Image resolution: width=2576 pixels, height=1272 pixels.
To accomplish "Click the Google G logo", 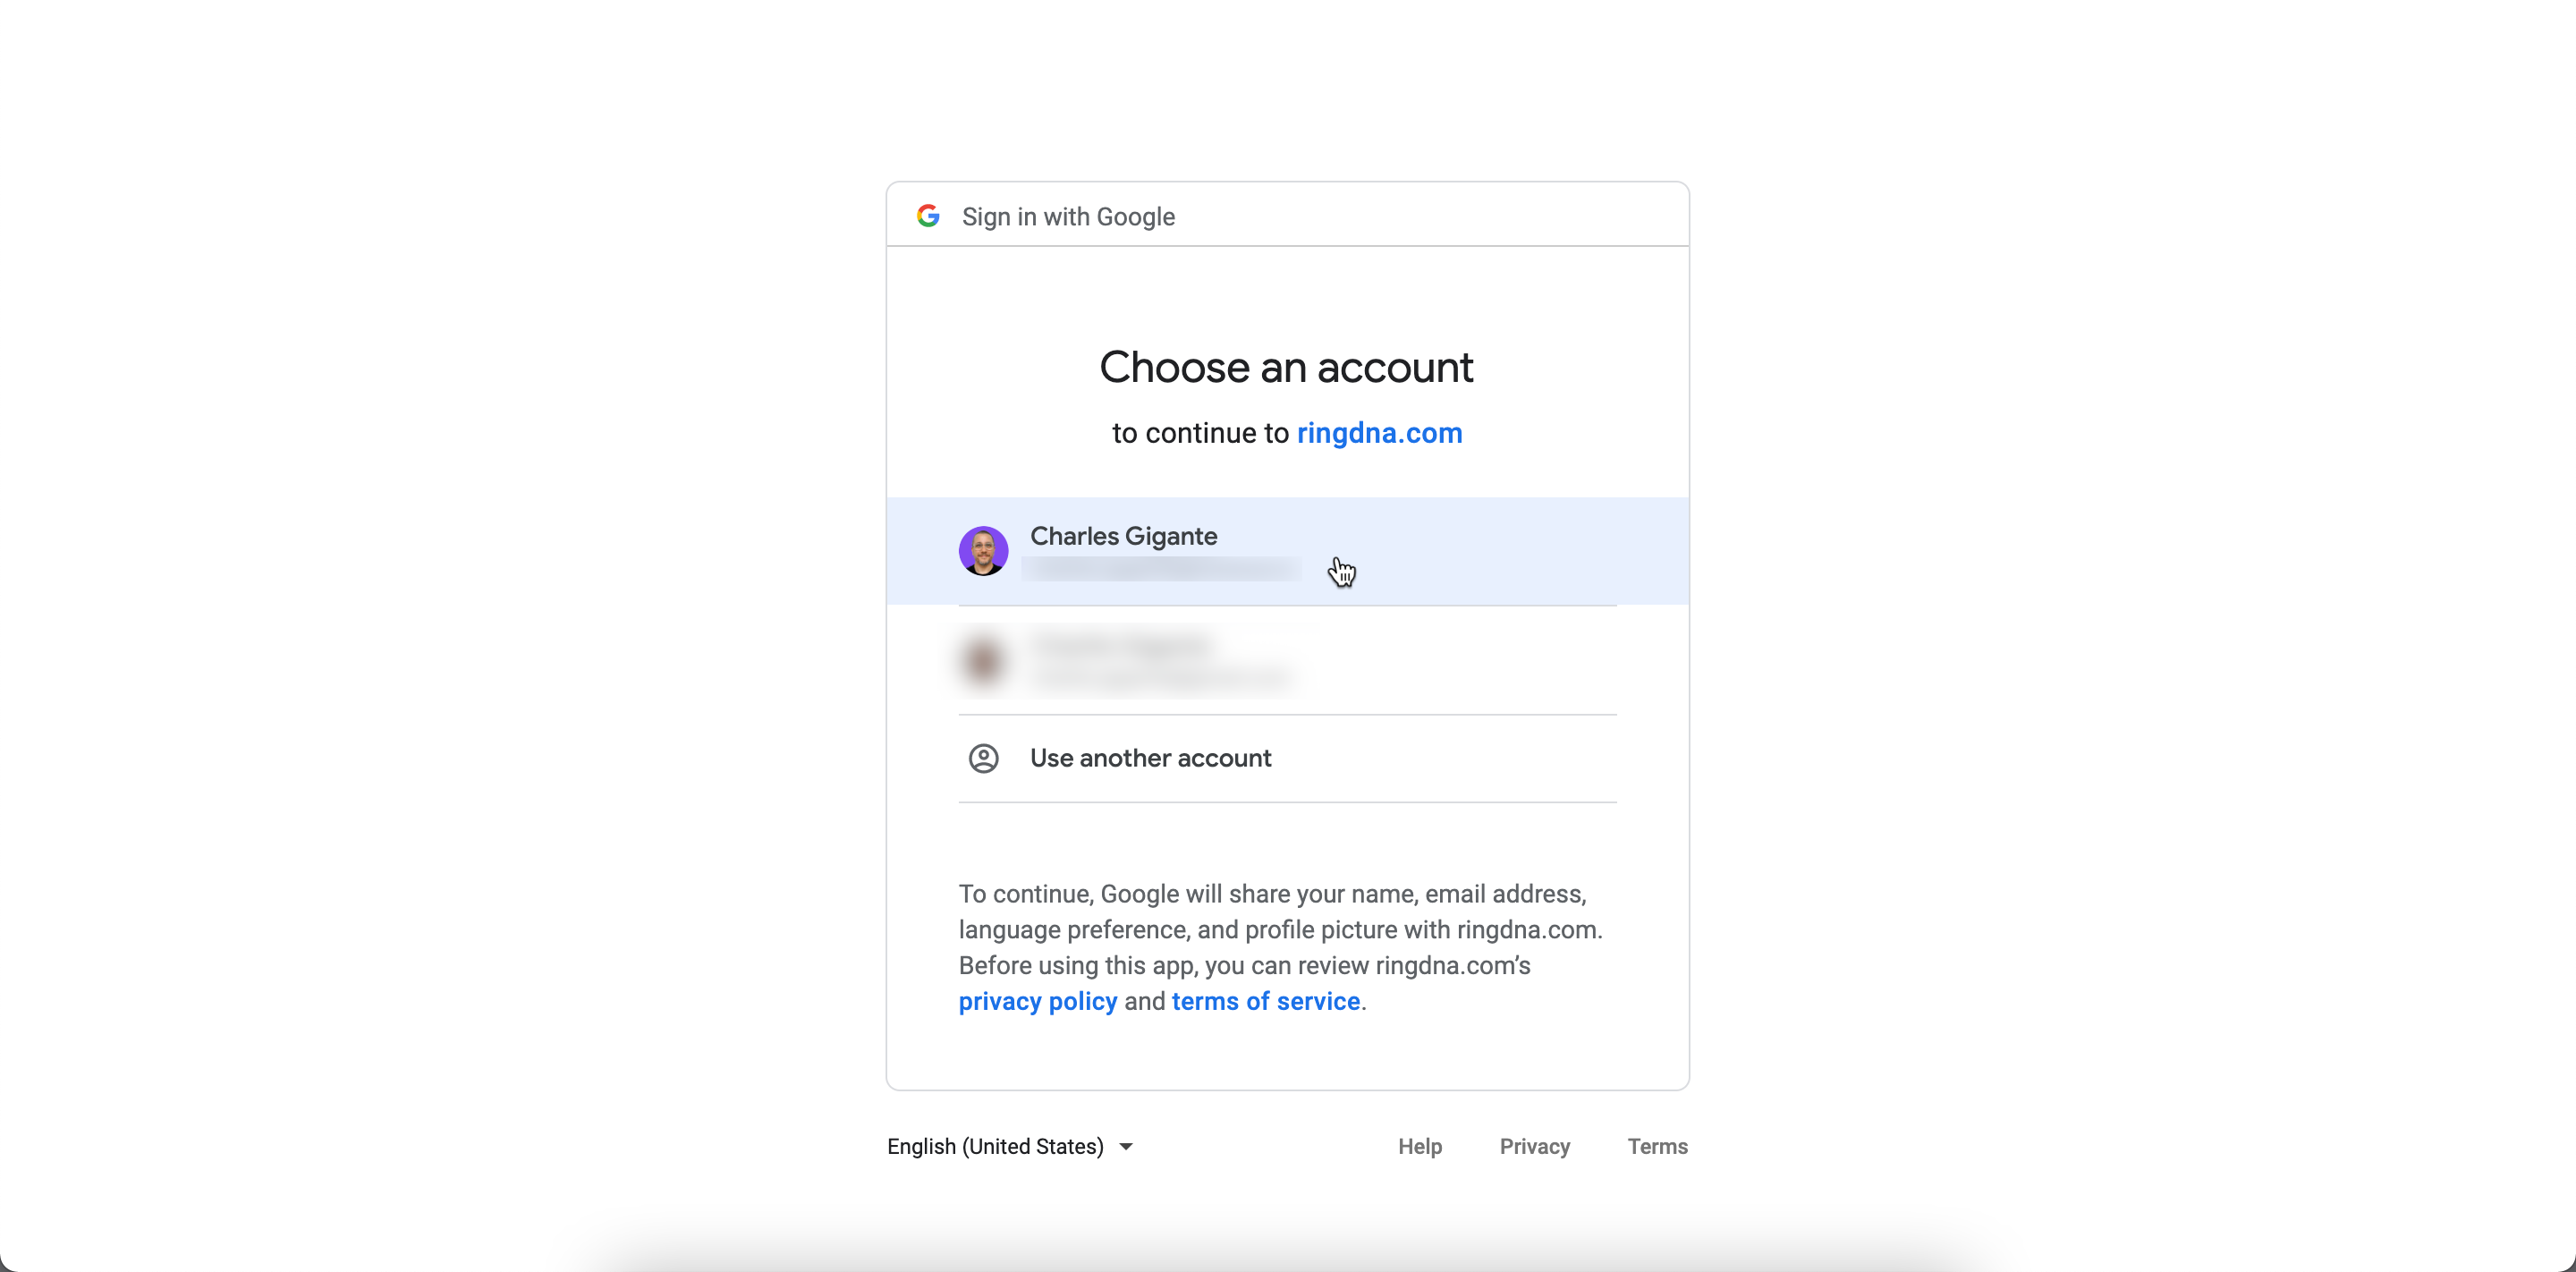I will (928, 216).
